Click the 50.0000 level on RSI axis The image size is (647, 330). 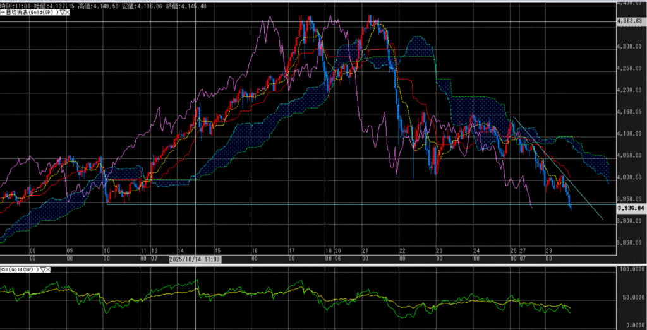pos(630,296)
